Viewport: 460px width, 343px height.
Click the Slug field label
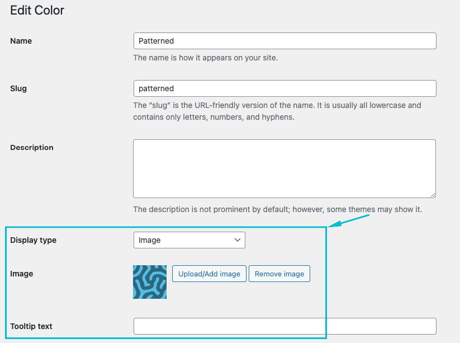pyautogui.click(x=18, y=88)
